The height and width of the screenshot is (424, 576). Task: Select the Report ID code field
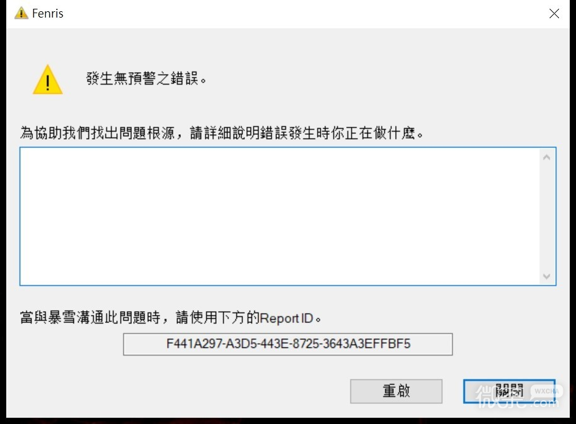[x=288, y=344]
